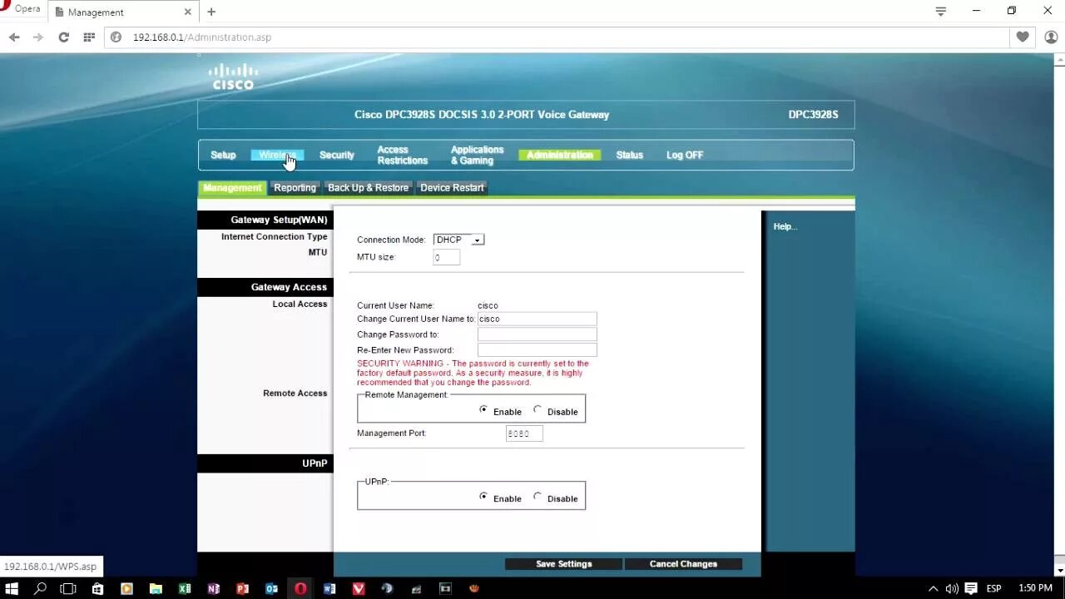Select the Change Password field
1065x599 pixels.
pyautogui.click(x=537, y=334)
